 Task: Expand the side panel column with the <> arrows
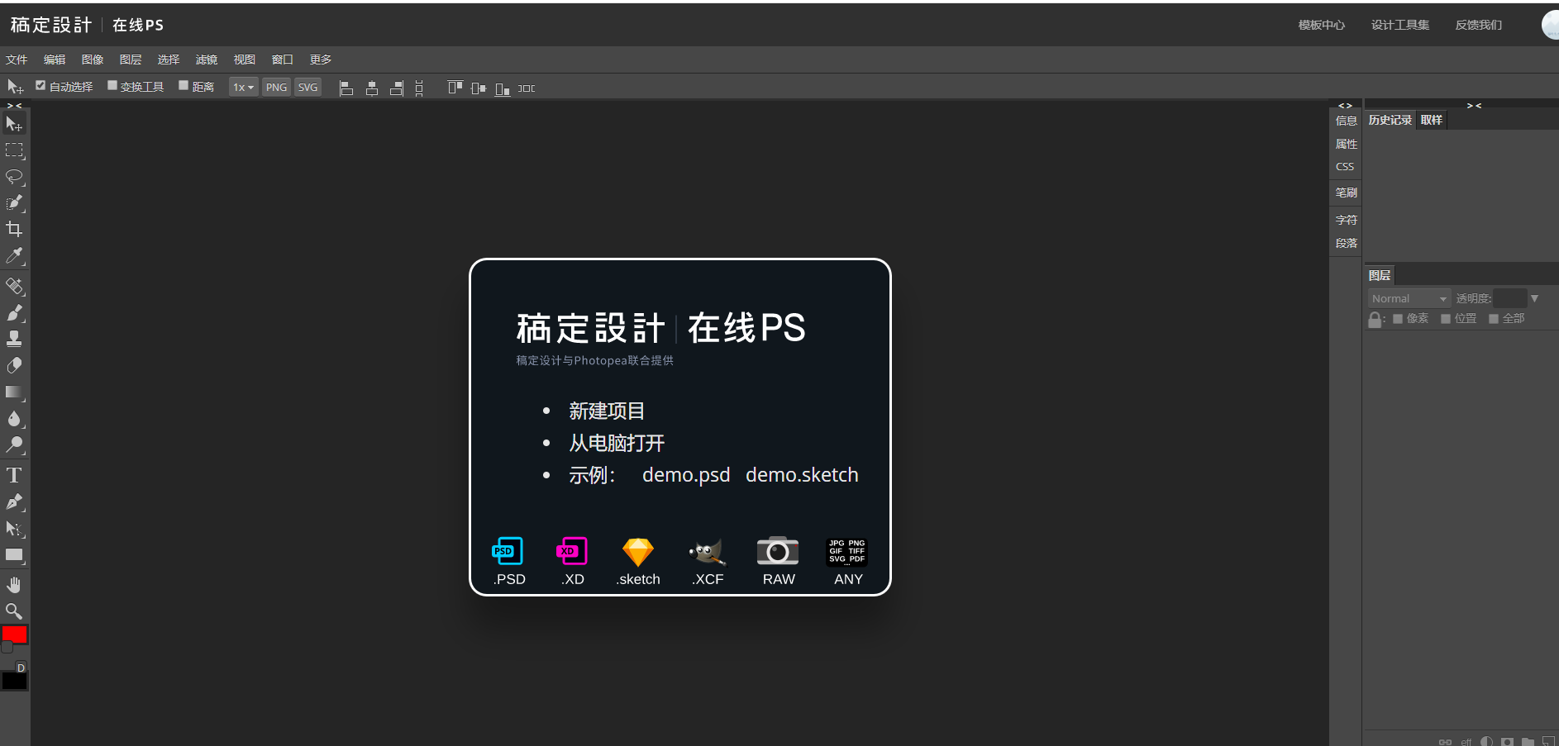pyautogui.click(x=1346, y=106)
